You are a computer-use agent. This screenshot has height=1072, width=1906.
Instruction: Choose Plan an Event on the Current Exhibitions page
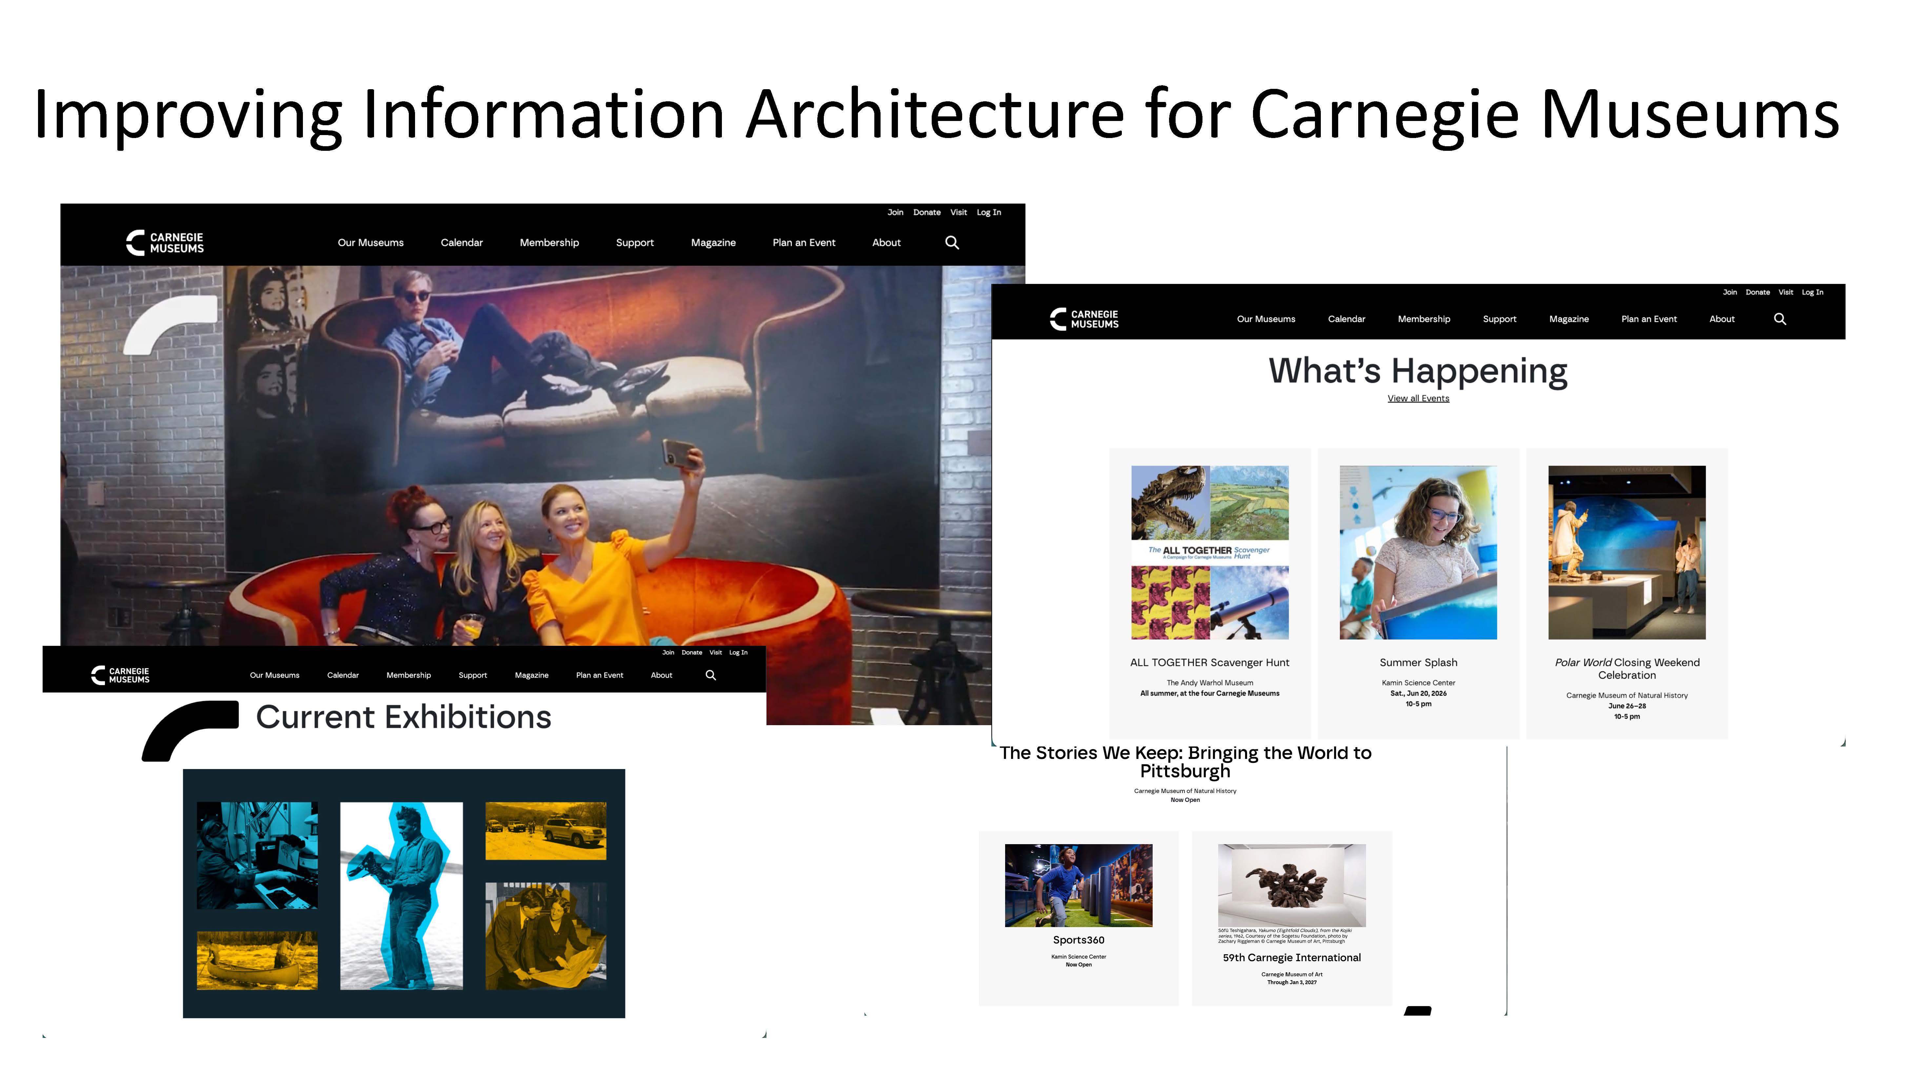[x=599, y=675]
